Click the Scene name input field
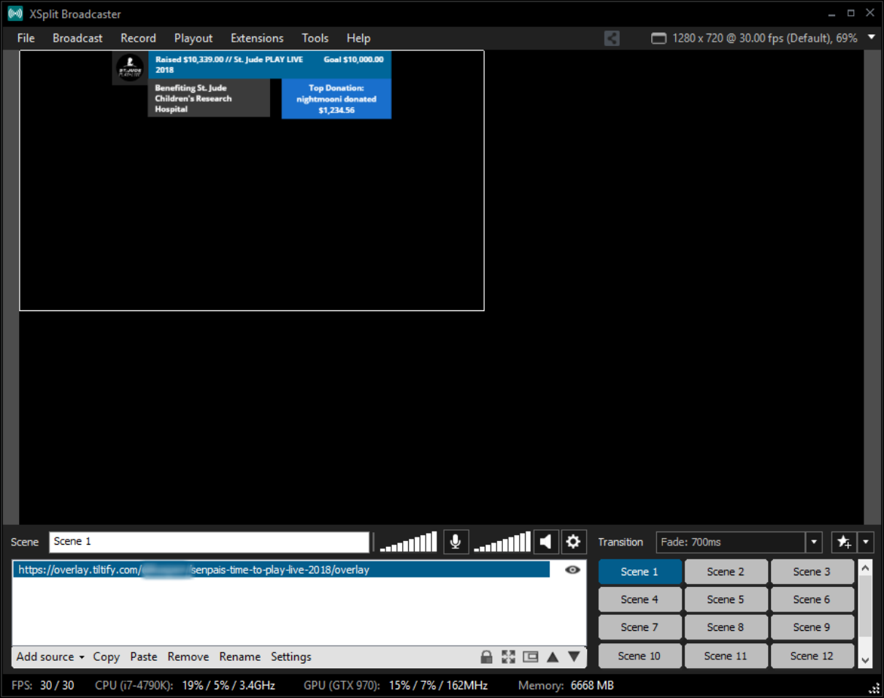 210,542
